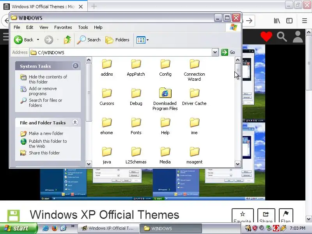The image size is (312, 234).
Task: Toggle the Folders pane button
Action: pos(117,40)
